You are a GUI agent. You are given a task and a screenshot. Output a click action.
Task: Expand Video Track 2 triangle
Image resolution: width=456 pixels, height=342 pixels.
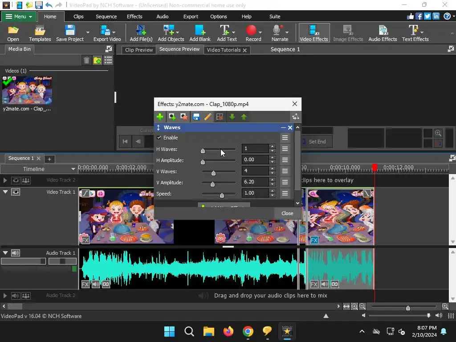5,180
